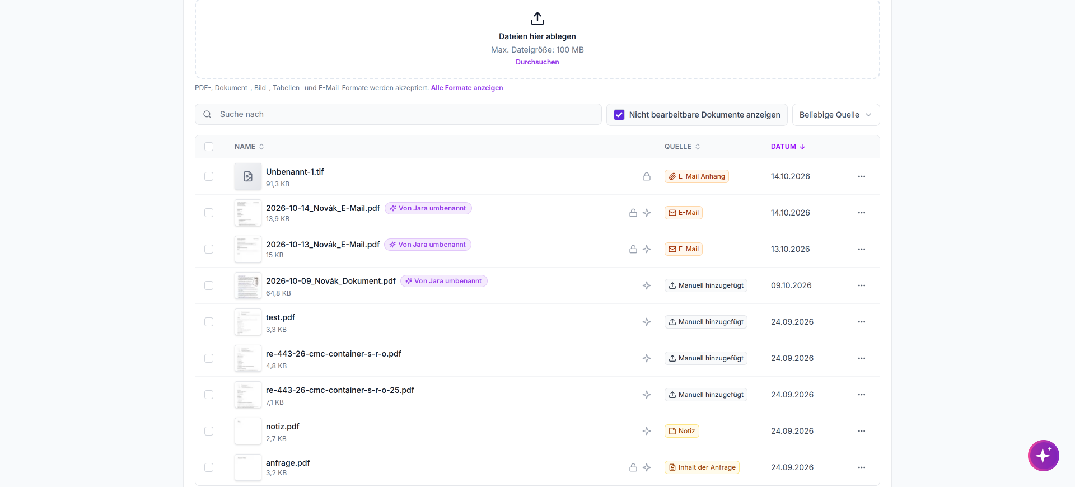Screen dimensions: 1075x487
Task: Open row menu for notiz.pdf
Action: point(862,431)
